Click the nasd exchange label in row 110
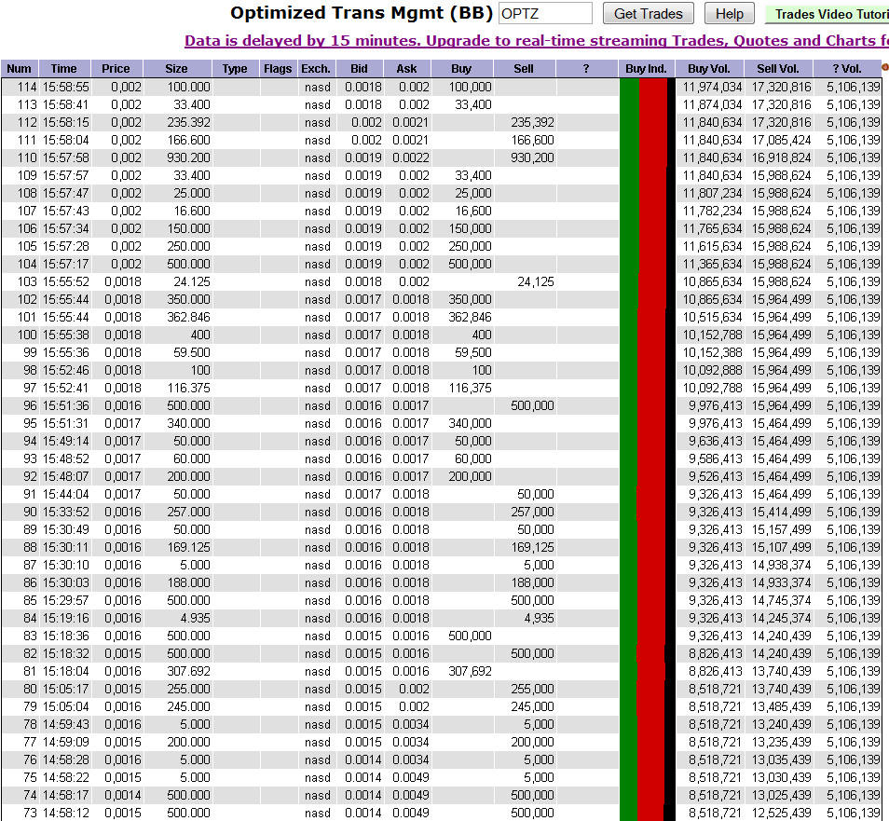This screenshot has height=821, width=889. click(x=317, y=157)
